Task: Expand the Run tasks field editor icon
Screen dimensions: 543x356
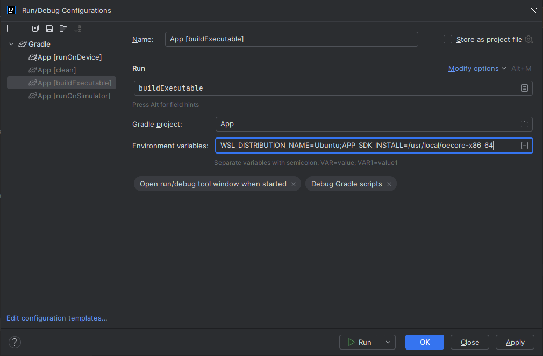Action: pos(524,88)
